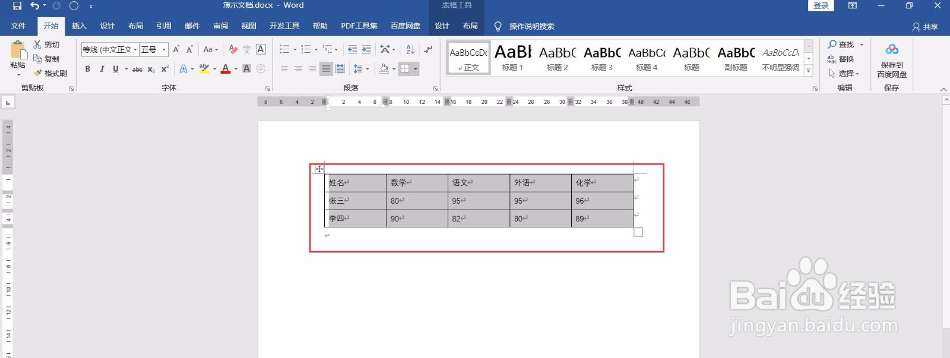
Task: Click the Undo arrow icon
Action: [35, 6]
